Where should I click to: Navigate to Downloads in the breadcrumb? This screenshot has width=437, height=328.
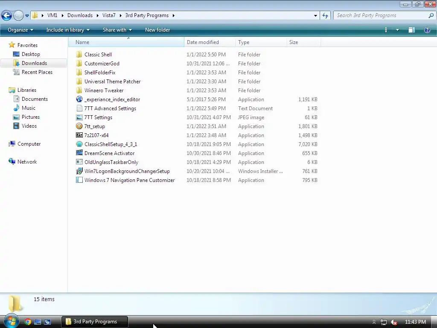point(80,15)
